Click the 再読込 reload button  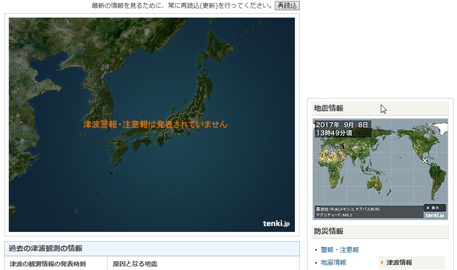pyautogui.click(x=287, y=5)
